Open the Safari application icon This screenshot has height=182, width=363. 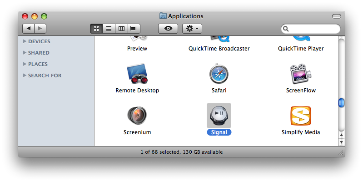(219, 74)
